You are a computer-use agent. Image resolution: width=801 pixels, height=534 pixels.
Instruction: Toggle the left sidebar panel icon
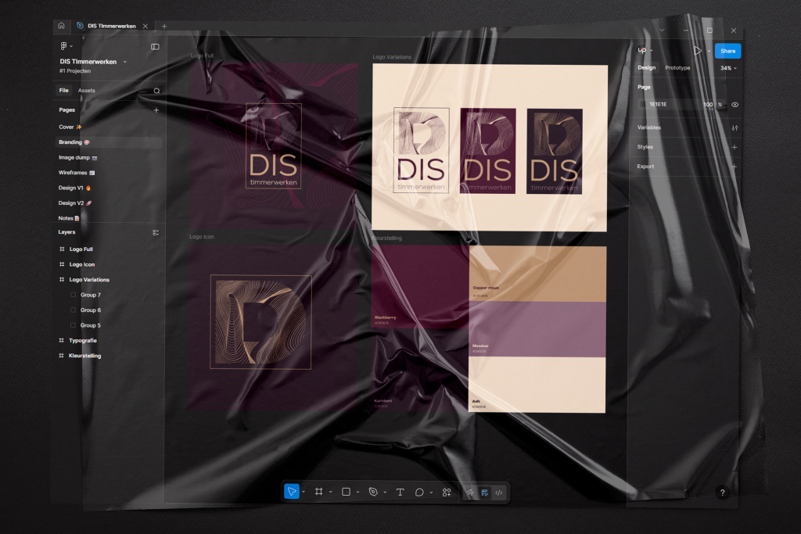point(155,47)
